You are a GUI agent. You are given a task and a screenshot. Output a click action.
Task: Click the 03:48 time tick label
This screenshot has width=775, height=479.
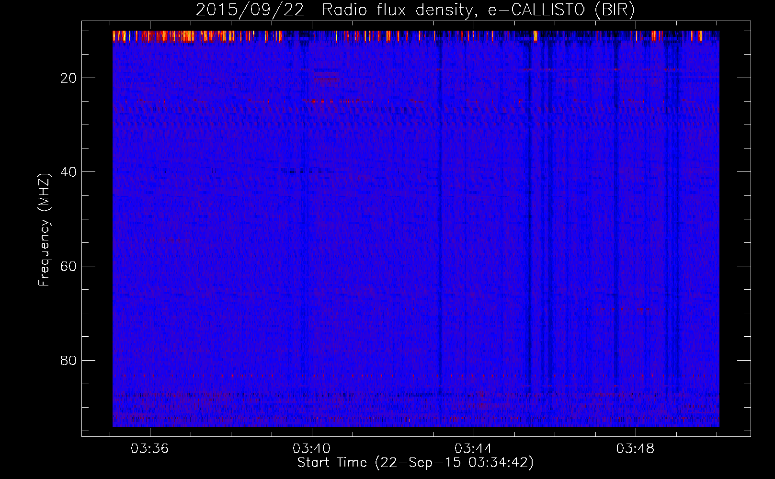pyautogui.click(x=636, y=449)
